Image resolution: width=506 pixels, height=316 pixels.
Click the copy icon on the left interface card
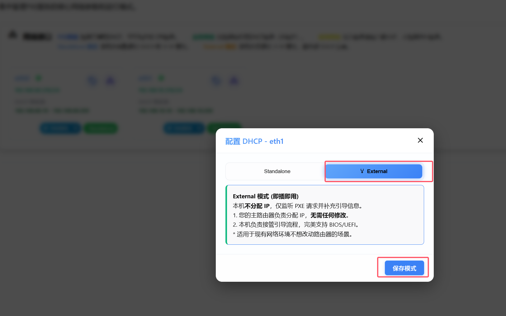[92, 81]
